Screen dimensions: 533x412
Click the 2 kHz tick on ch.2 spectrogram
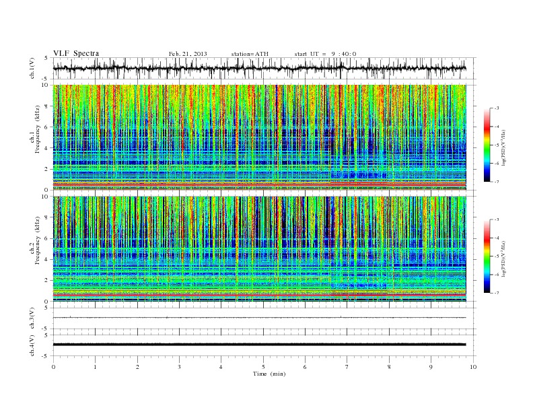pyautogui.click(x=47, y=281)
